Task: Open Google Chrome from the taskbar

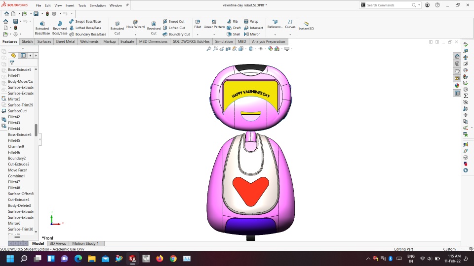Action: (x=173, y=259)
